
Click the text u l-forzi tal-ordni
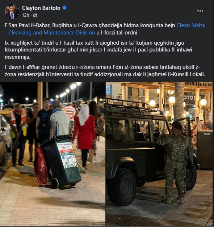pos(117,33)
